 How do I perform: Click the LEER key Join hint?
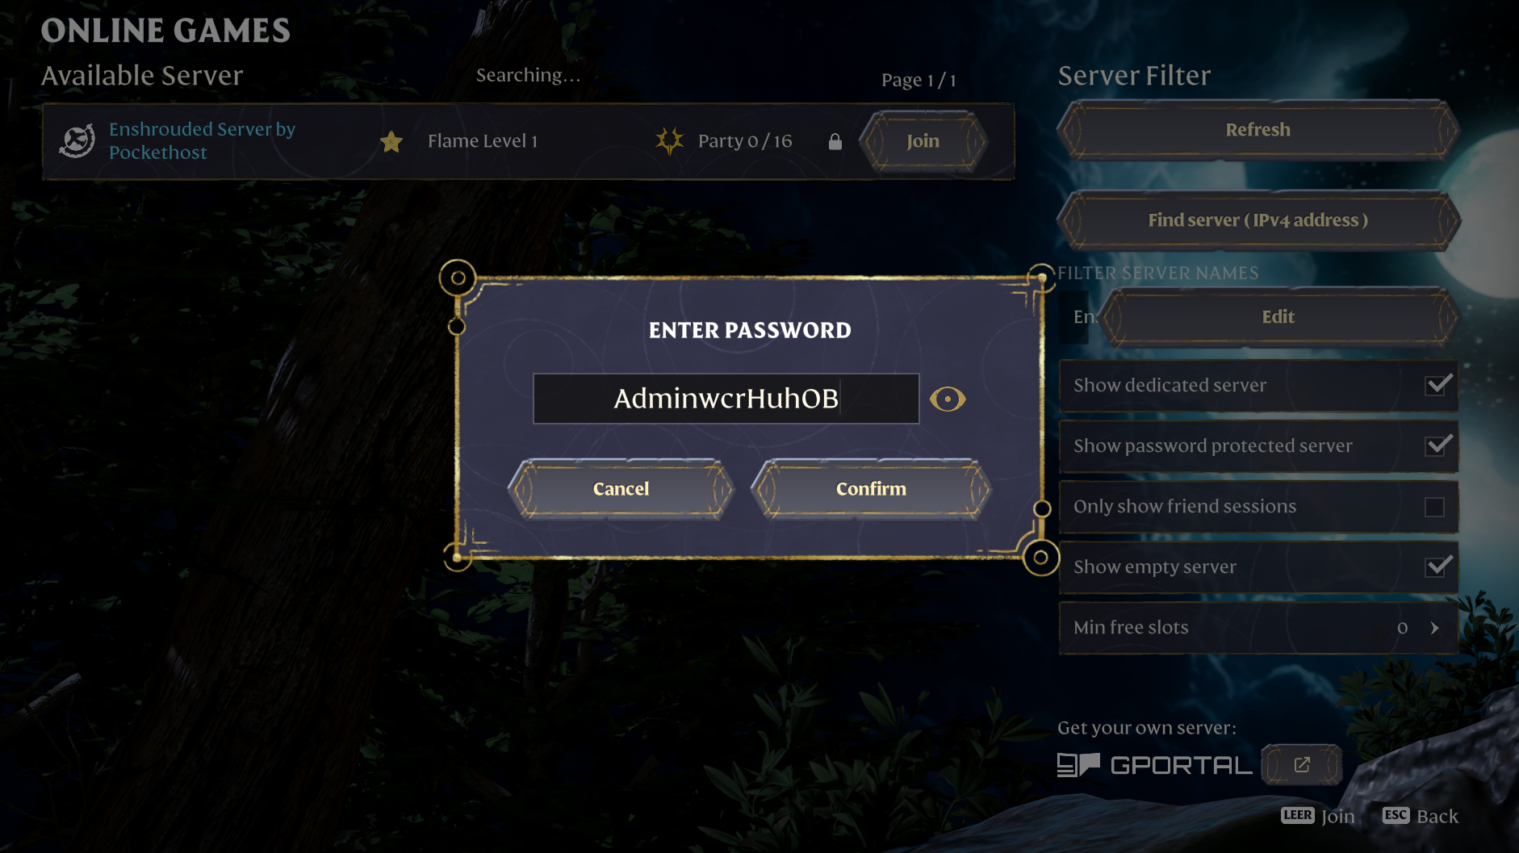pyautogui.click(x=1318, y=816)
